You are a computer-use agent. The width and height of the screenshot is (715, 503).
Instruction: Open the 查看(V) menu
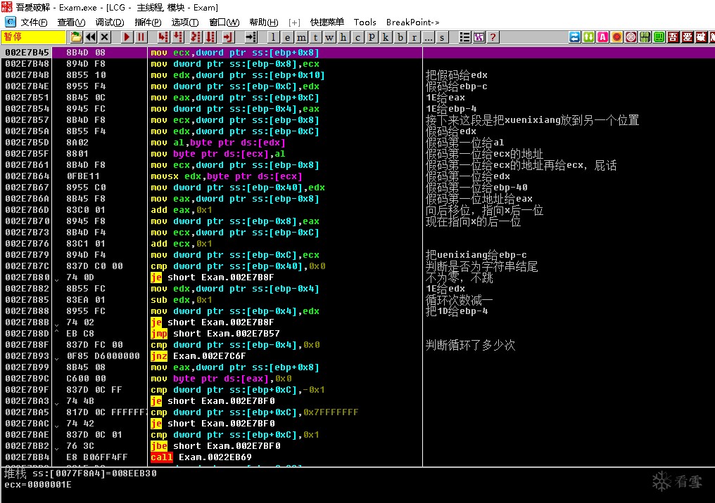pyautogui.click(x=72, y=22)
